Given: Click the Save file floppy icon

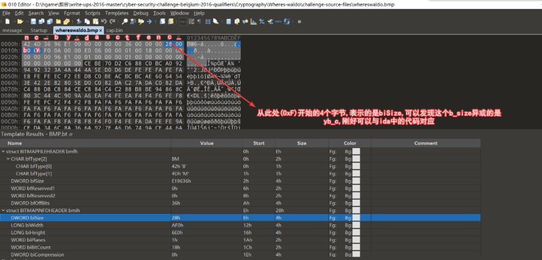Looking at the screenshot, I should [33, 22].
